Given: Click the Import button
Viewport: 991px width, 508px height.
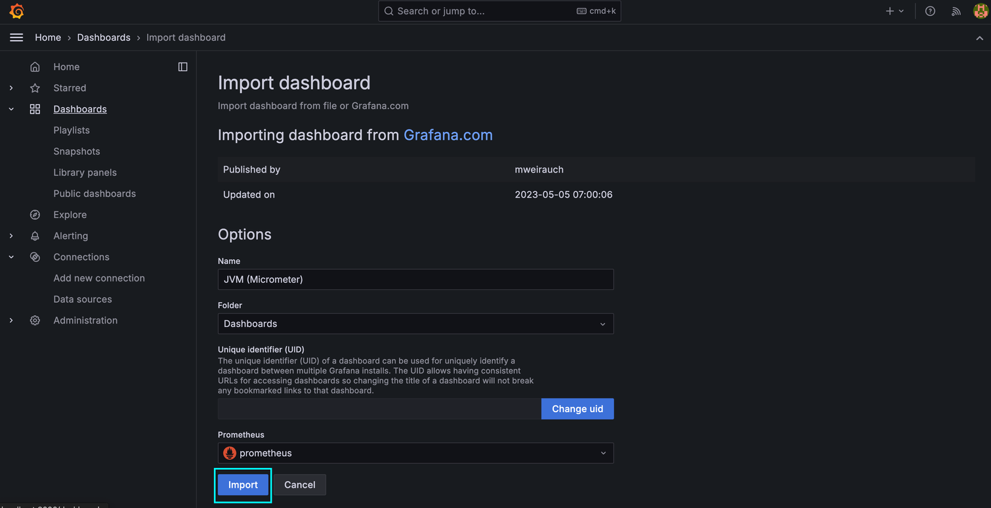Looking at the screenshot, I should [x=243, y=485].
